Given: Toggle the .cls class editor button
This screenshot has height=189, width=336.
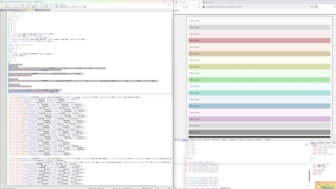Looking at the screenshot, I should 334,146.
